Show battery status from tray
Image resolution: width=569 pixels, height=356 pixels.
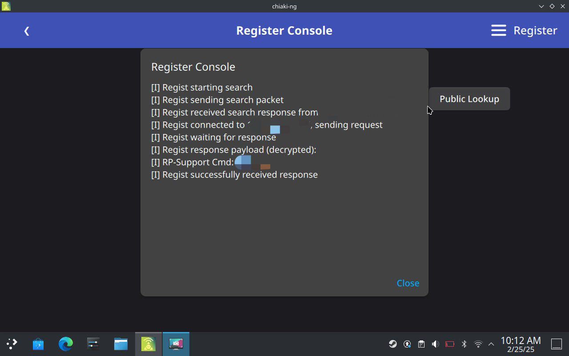point(449,344)
